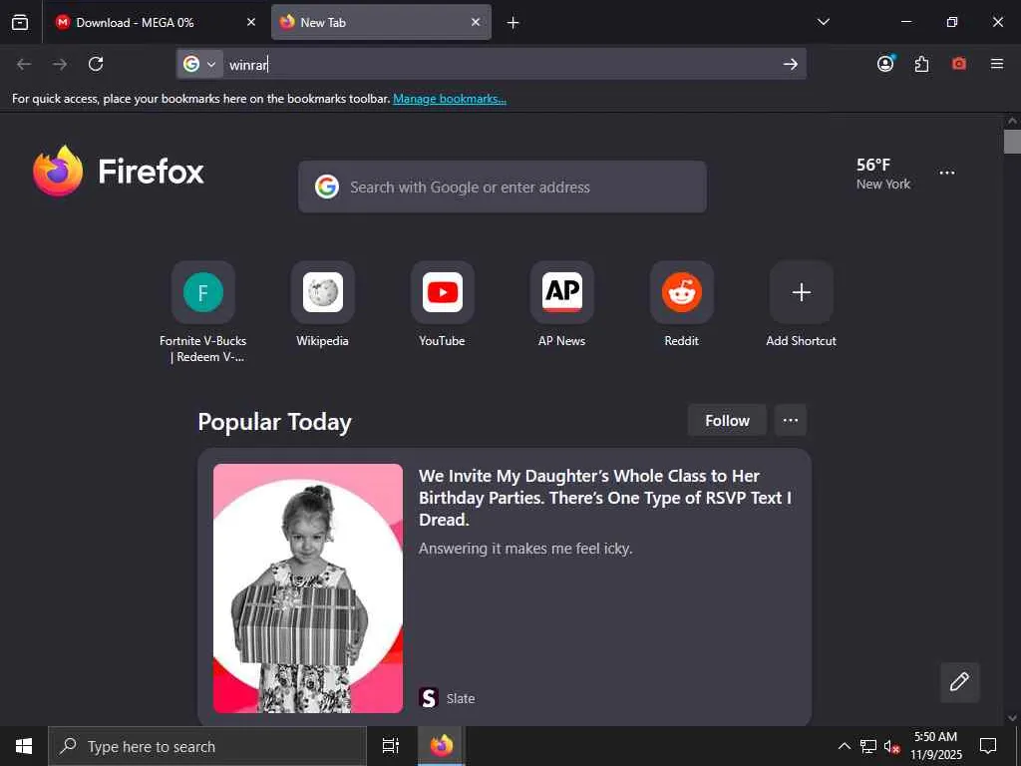Open the Windows Start menu
Screen dimensions: 1021x766
click(x=24, y=746)
